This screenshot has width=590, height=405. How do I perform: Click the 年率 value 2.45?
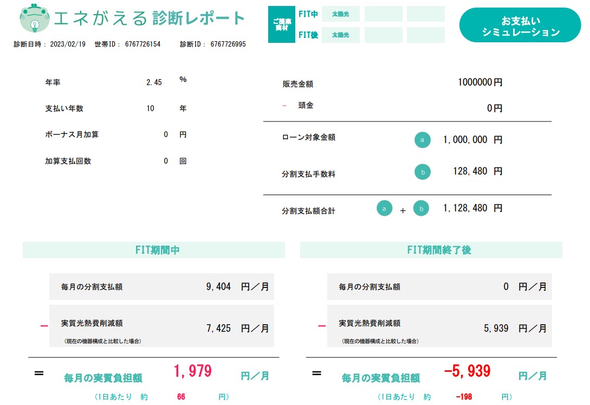154,82
